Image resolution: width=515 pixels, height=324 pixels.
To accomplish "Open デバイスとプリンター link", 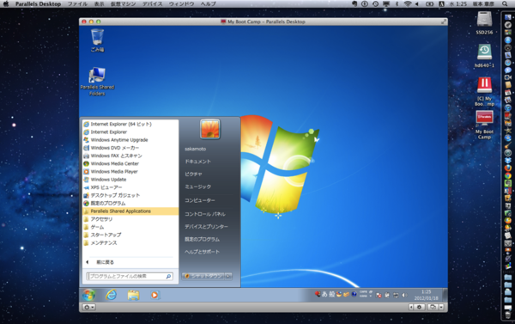I will pyautogui.click(x=206, y=227).
